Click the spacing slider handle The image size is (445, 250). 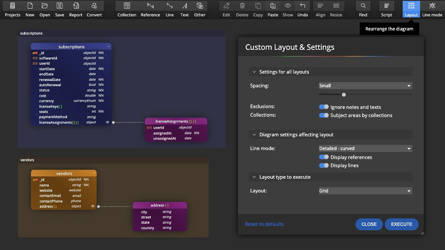pyautogui.click(x=344, y=95)
